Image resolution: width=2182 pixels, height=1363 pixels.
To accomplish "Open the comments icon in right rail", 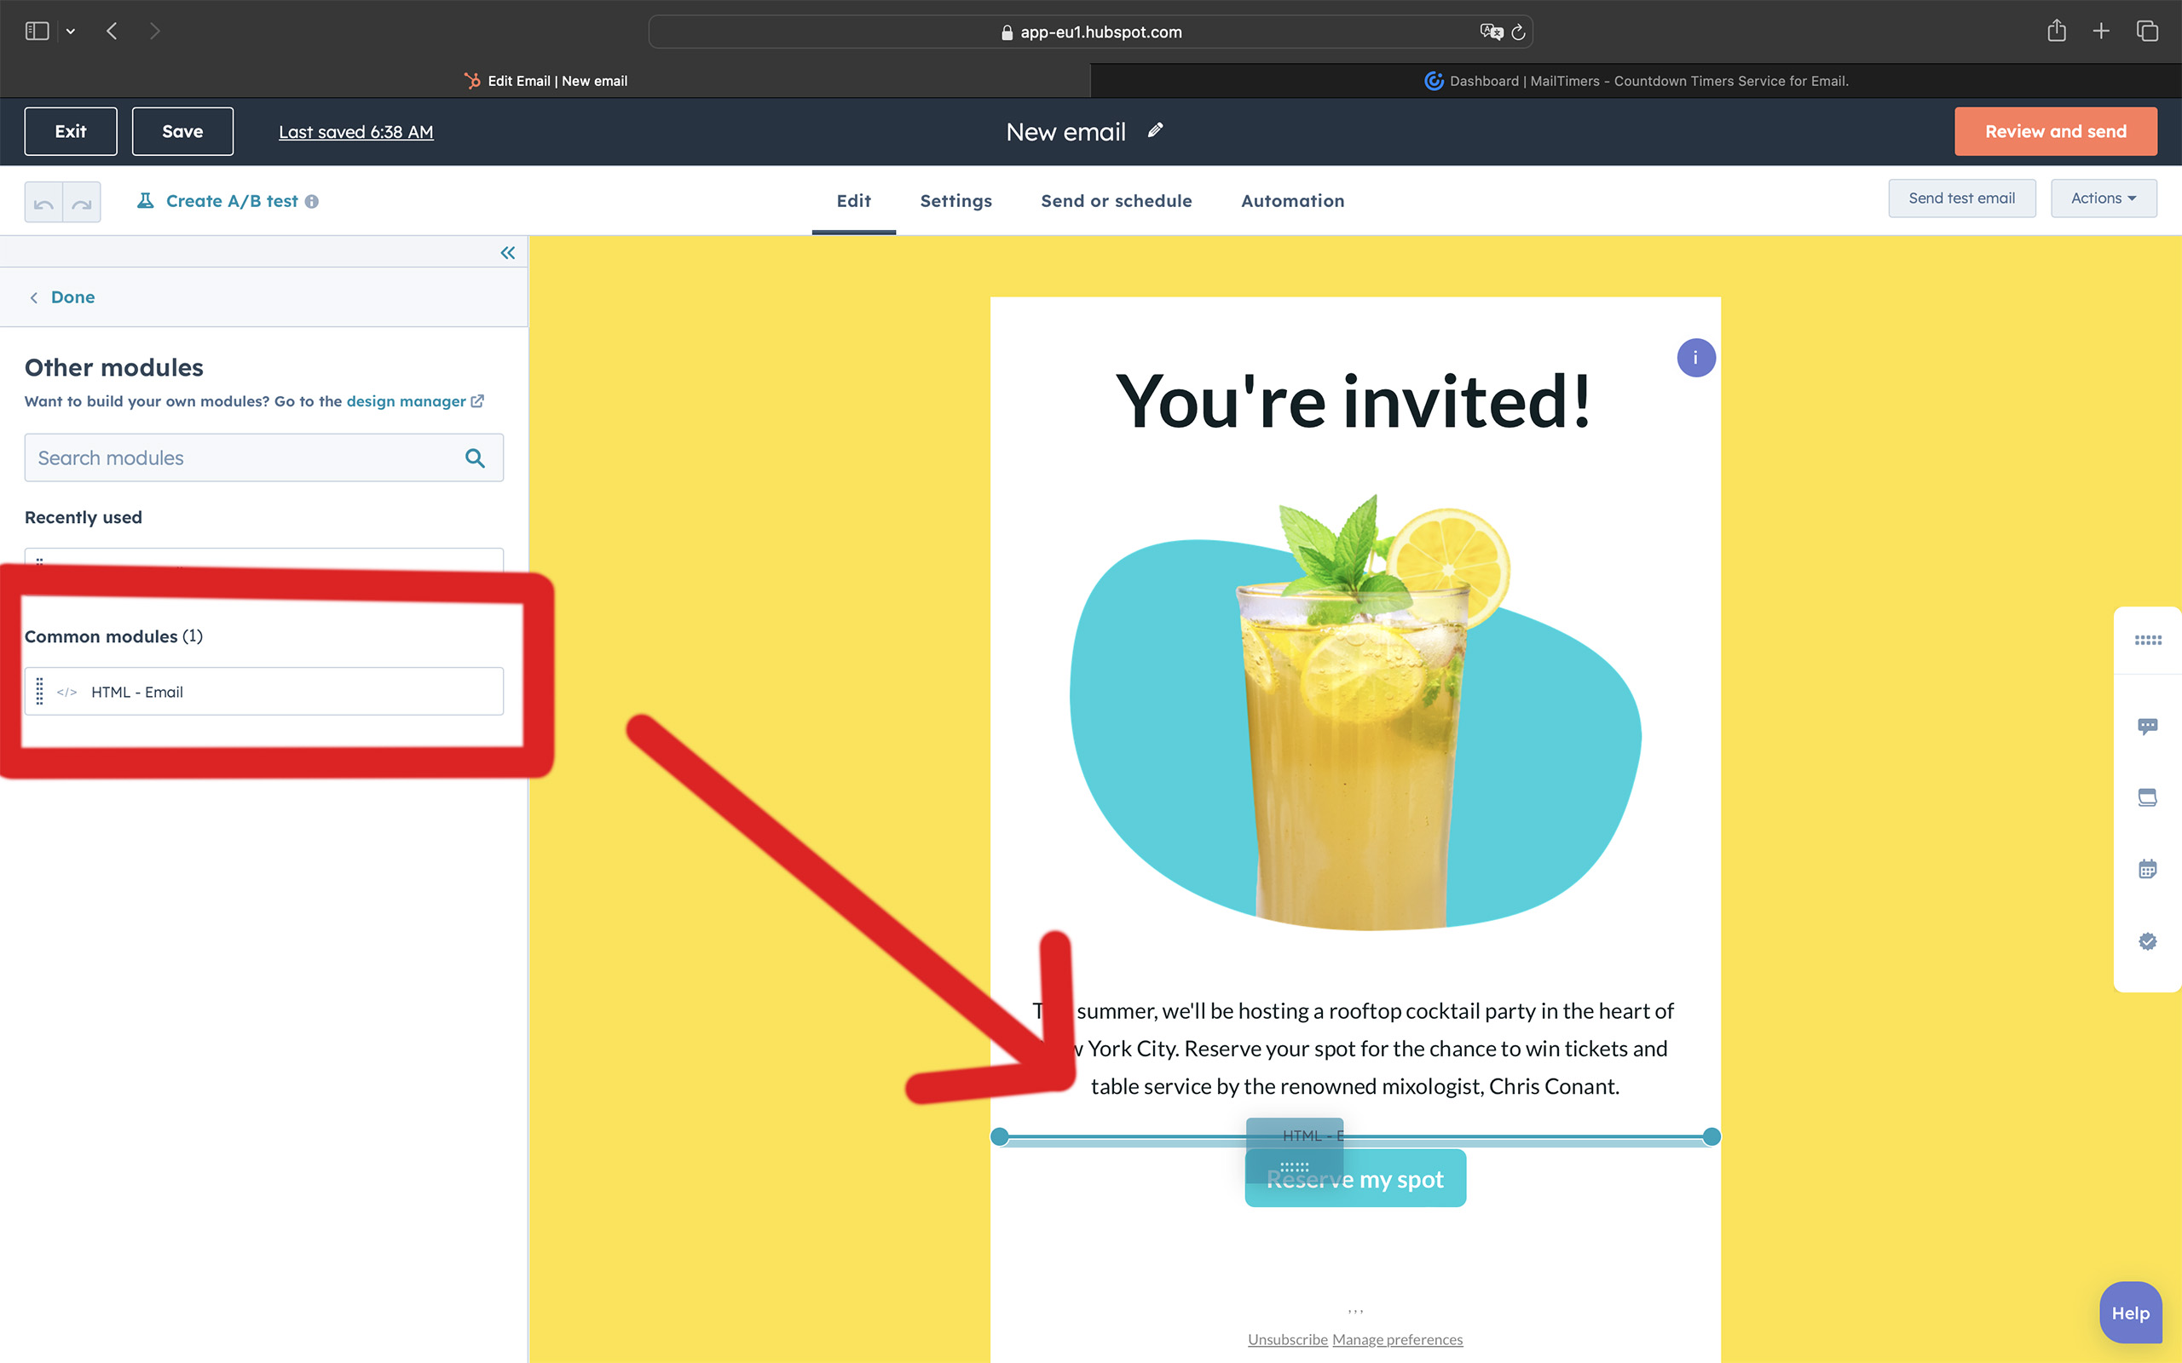I will point(2147,727).
